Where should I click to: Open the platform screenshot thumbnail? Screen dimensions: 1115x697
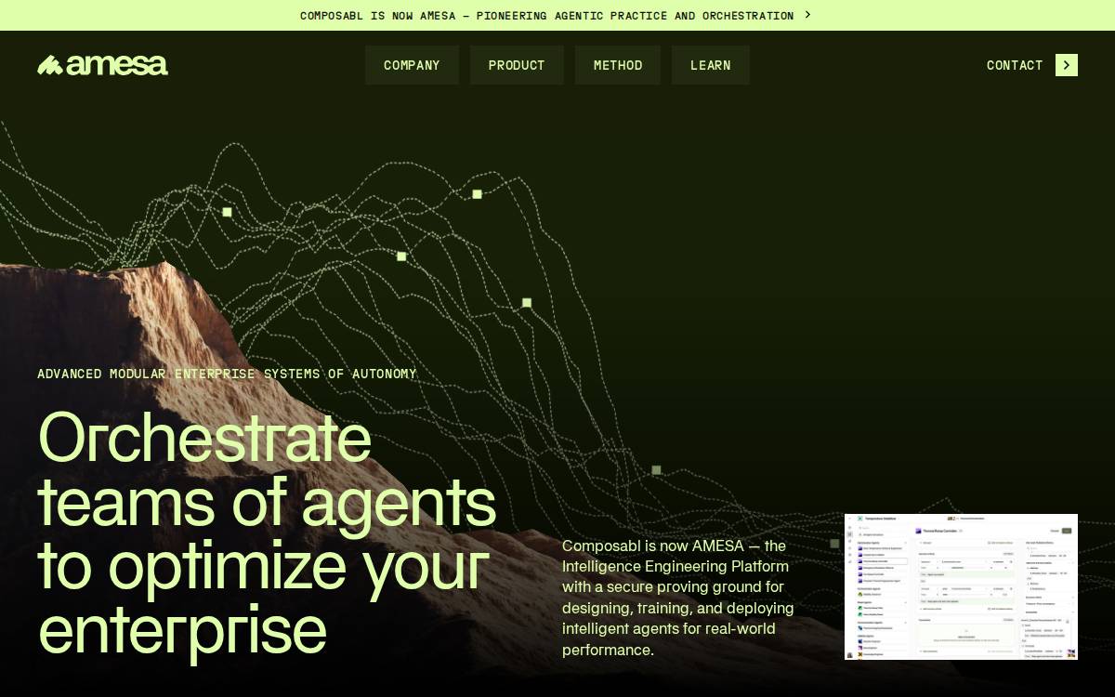[961, 586]
